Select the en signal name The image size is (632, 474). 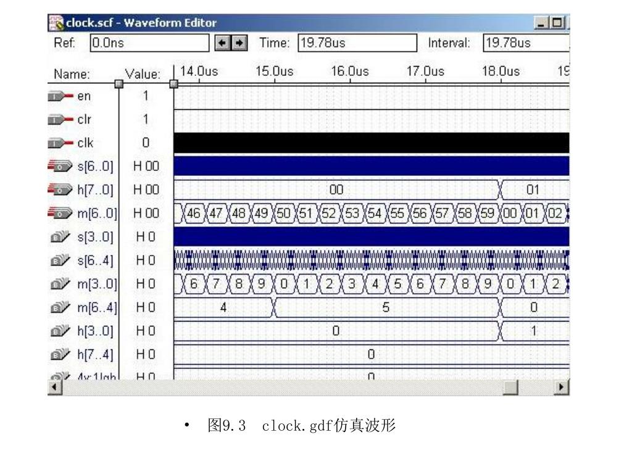coord(84,96)
